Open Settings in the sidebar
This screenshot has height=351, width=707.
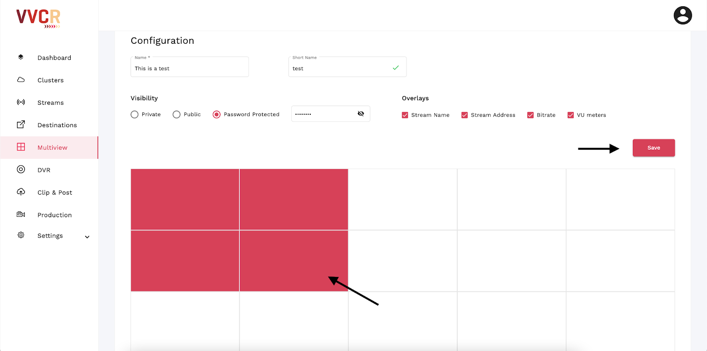click(x=50, y=236)
